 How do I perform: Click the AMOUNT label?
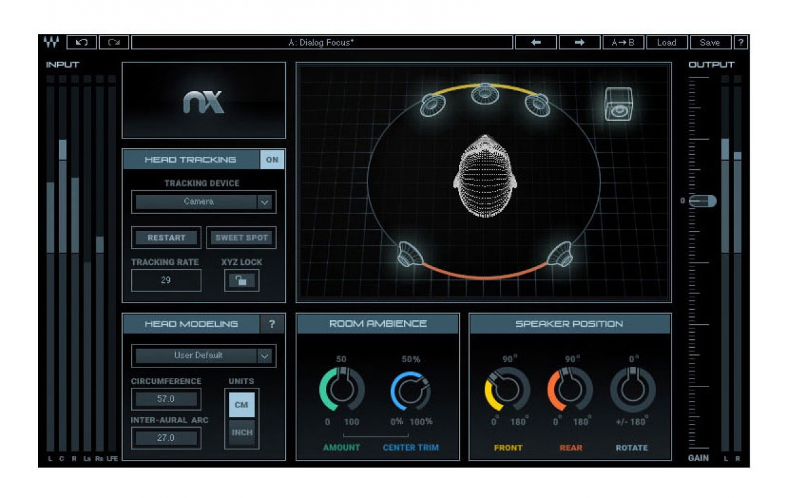click(342, 448)
